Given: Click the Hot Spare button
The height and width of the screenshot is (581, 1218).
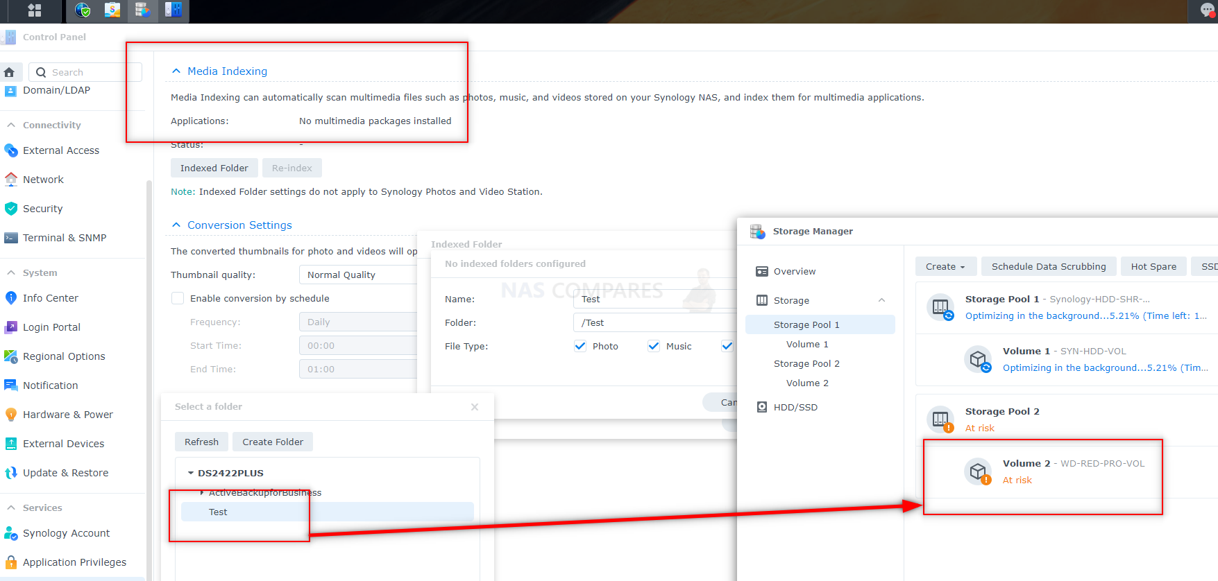Looking at the screenshot, I should [1153, 266].
